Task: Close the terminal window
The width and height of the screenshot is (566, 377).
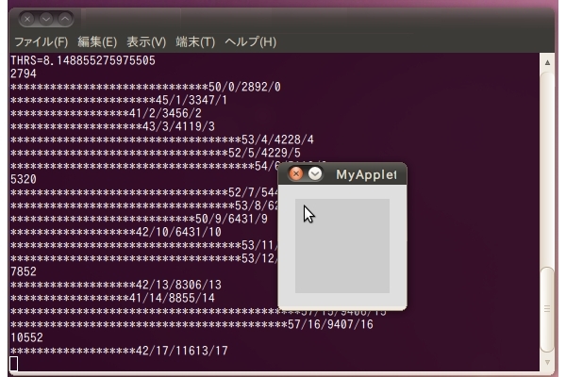Action: 27,18
